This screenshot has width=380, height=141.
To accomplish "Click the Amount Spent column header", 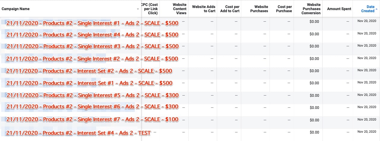I will point(339,9).
